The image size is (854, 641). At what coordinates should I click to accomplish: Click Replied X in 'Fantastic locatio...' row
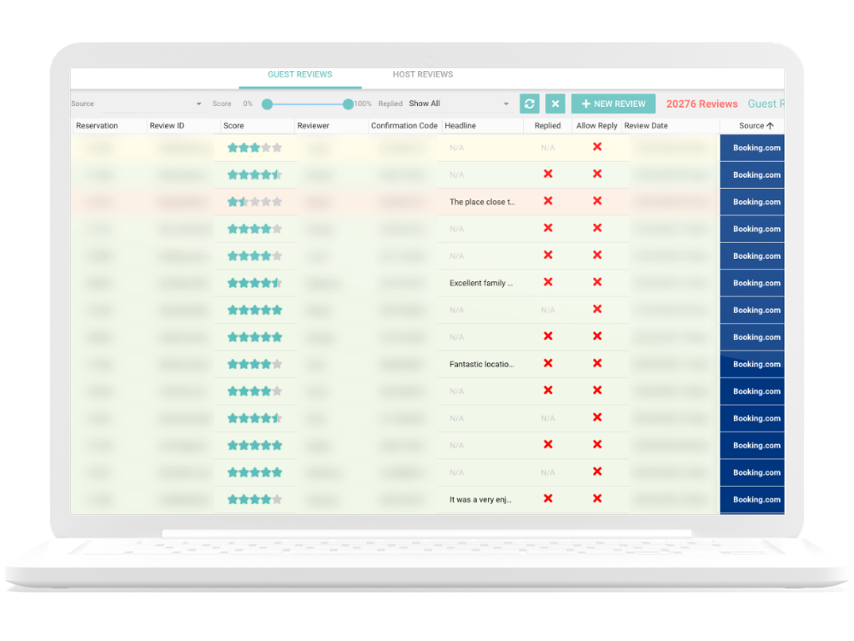coord(548,364)
